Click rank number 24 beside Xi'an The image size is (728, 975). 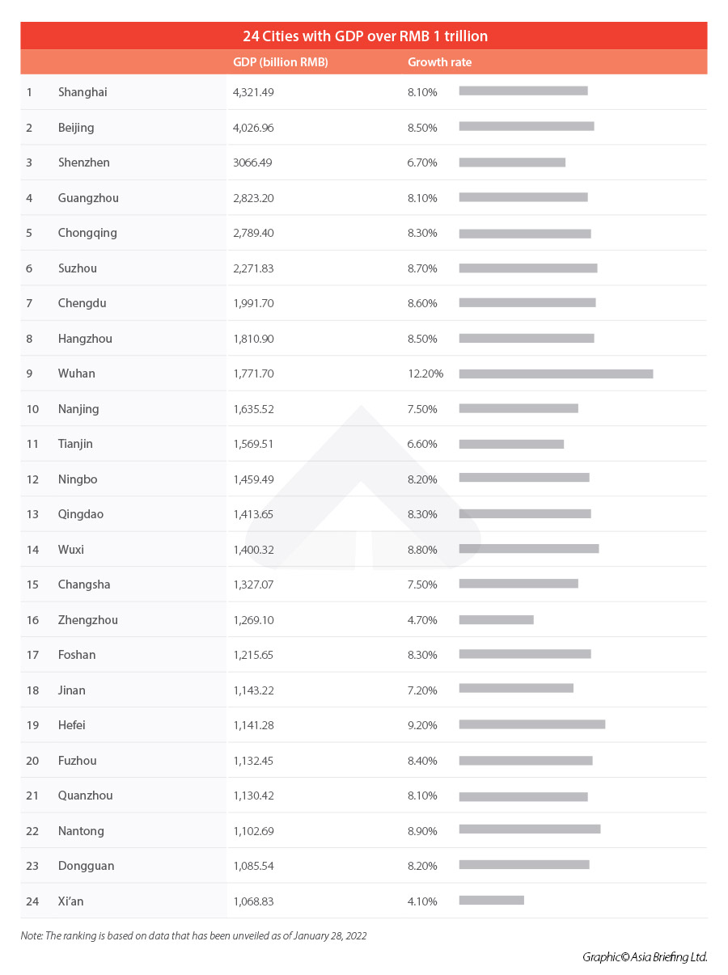click(x=32, y=901)
